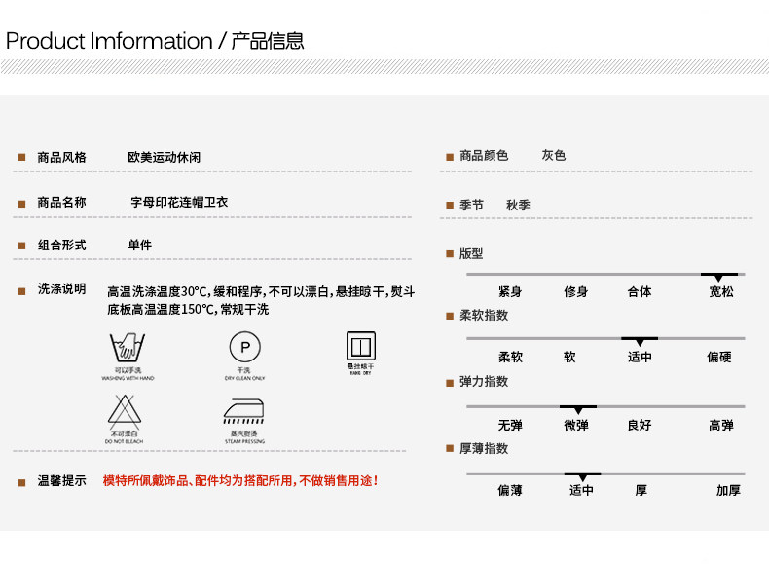
Task: Click the 合体 fit option
Action: [x=640, y=291]
